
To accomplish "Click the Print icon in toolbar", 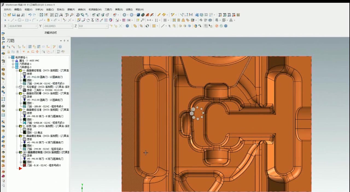I will click(x=18, y=15).
